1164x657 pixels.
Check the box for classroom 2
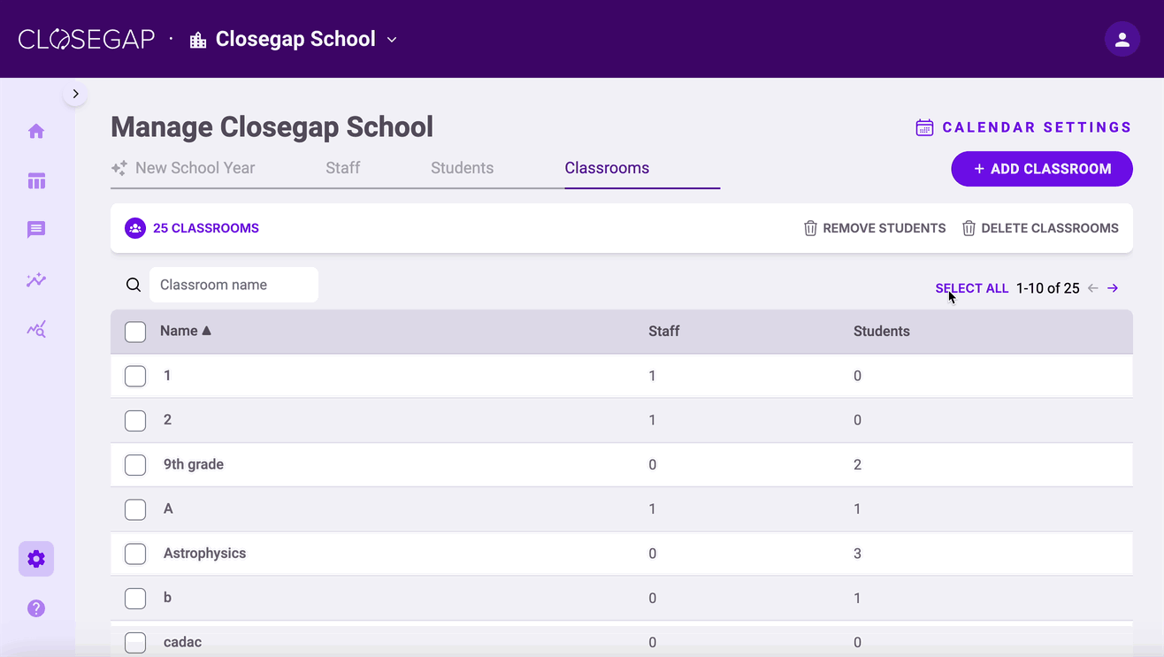click(135, 420)
